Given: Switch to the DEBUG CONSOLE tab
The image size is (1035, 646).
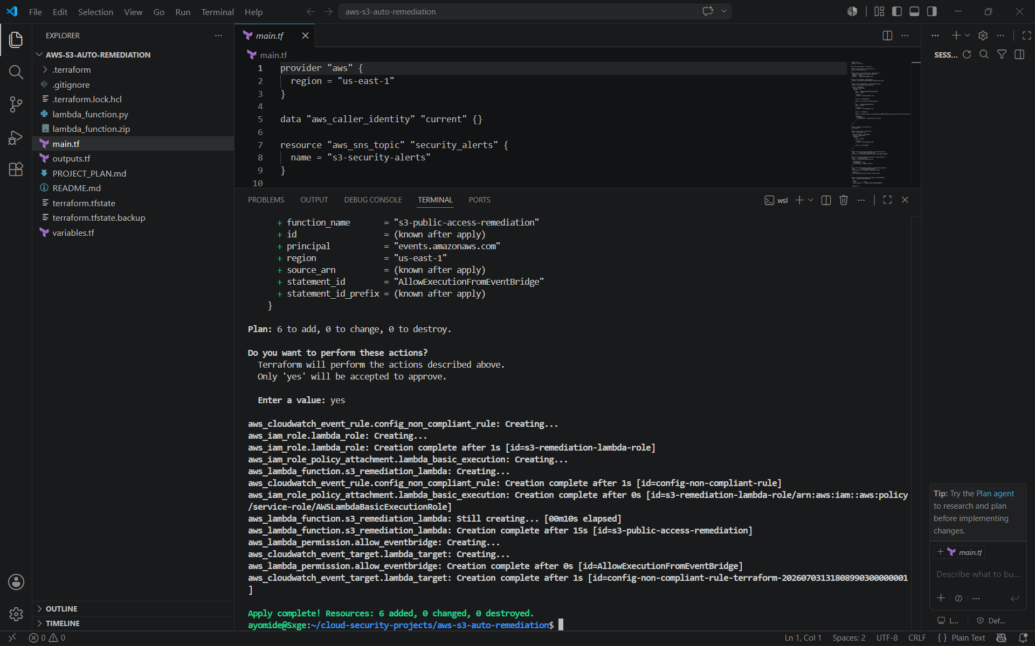Looking at the screenshot, I should (373, 200).
